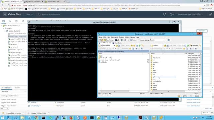Screen dimensions: 214x120
Task: Collapse nsx-a-vc1 vCenter tree node
Action: (x=1, y=26)
